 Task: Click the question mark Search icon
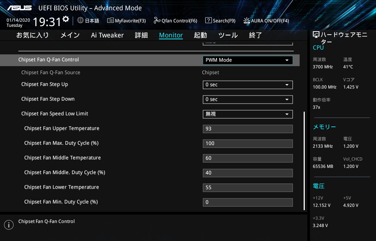(x=209, y=20)
